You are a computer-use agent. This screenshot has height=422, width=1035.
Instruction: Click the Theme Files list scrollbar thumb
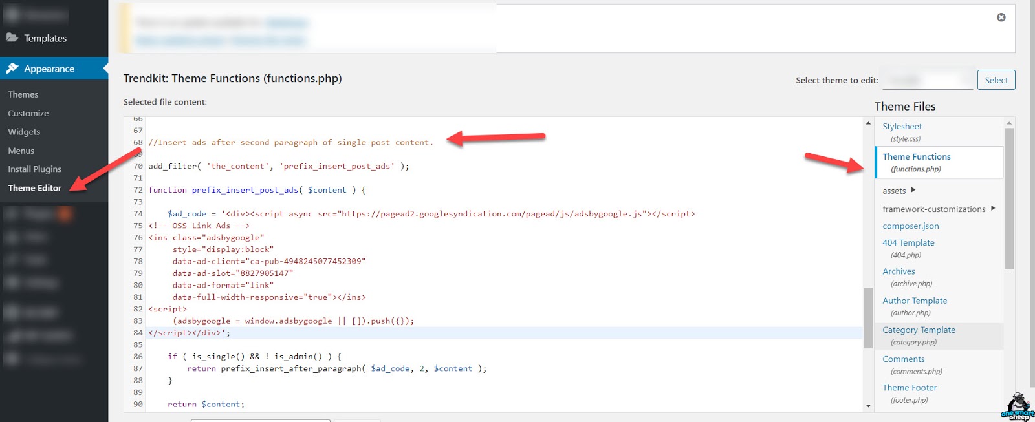coord(1009,198)
